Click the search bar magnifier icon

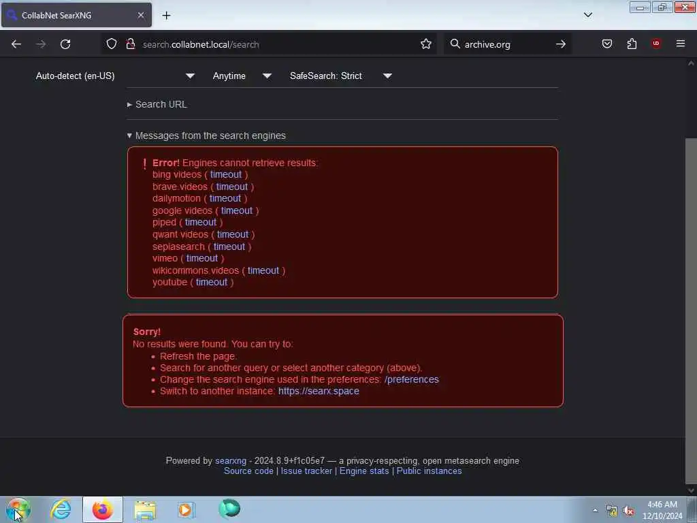(x=455, y=44)
